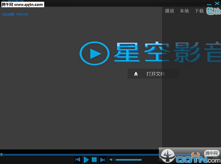Switch to the 下载 tab
221x164 pixels.
(x=199, y=11)
